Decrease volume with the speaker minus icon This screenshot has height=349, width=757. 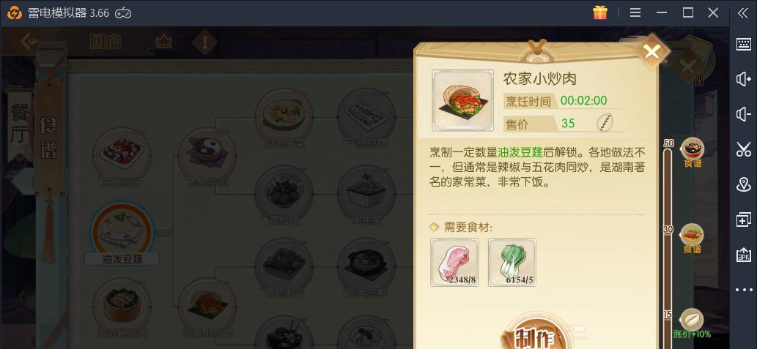744,115
